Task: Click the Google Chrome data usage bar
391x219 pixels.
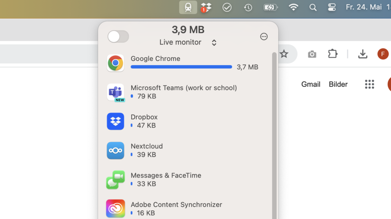Action: [x=181, y=67]
